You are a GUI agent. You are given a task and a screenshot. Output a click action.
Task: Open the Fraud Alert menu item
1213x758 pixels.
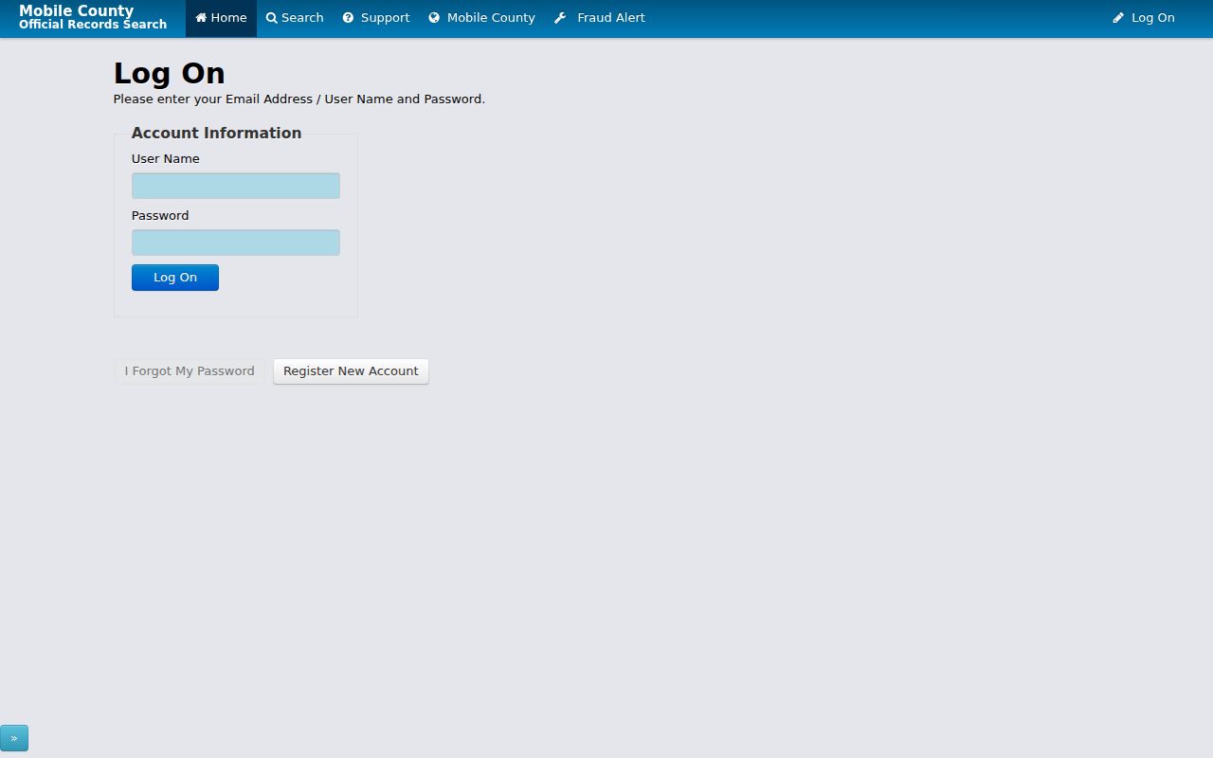[610, 18]
